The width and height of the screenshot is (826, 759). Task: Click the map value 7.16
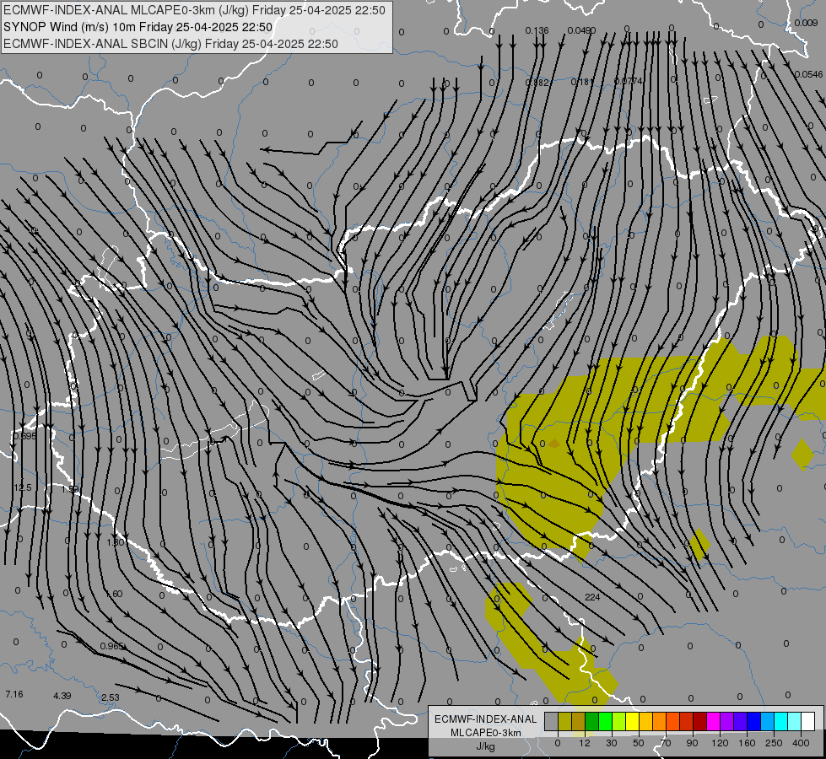[x=14, y=694]
